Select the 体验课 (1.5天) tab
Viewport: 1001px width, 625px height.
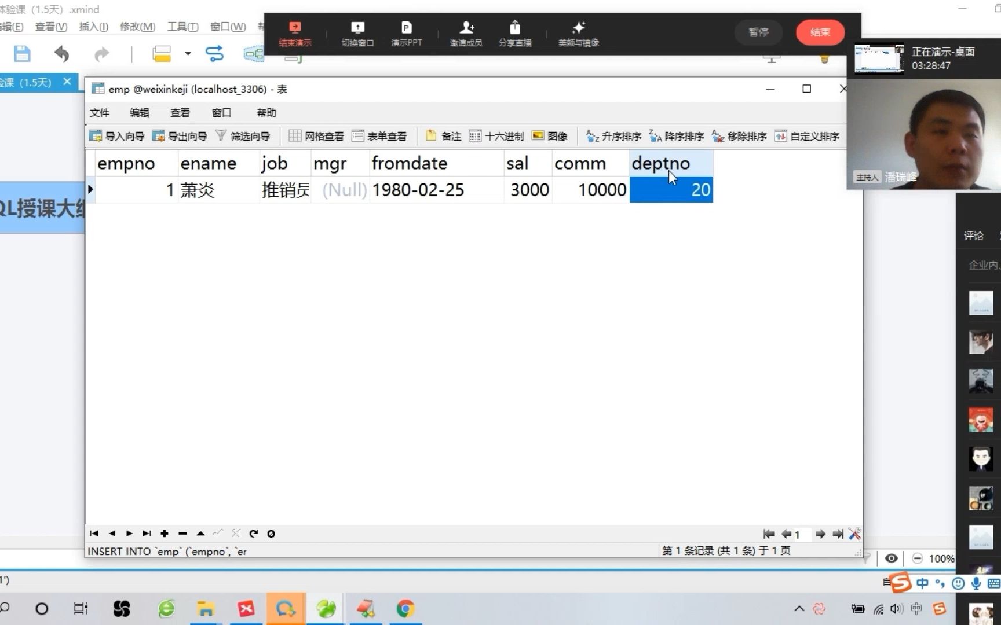pyautogui.click(x=32, y=82)
